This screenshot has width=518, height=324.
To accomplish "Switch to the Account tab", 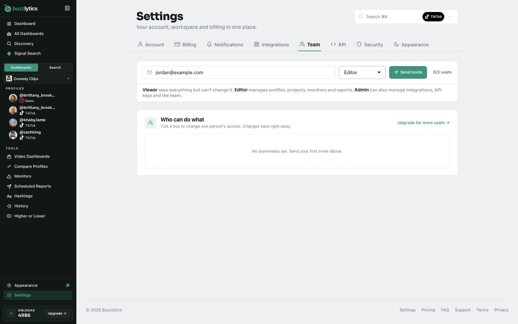I will 151,45.
